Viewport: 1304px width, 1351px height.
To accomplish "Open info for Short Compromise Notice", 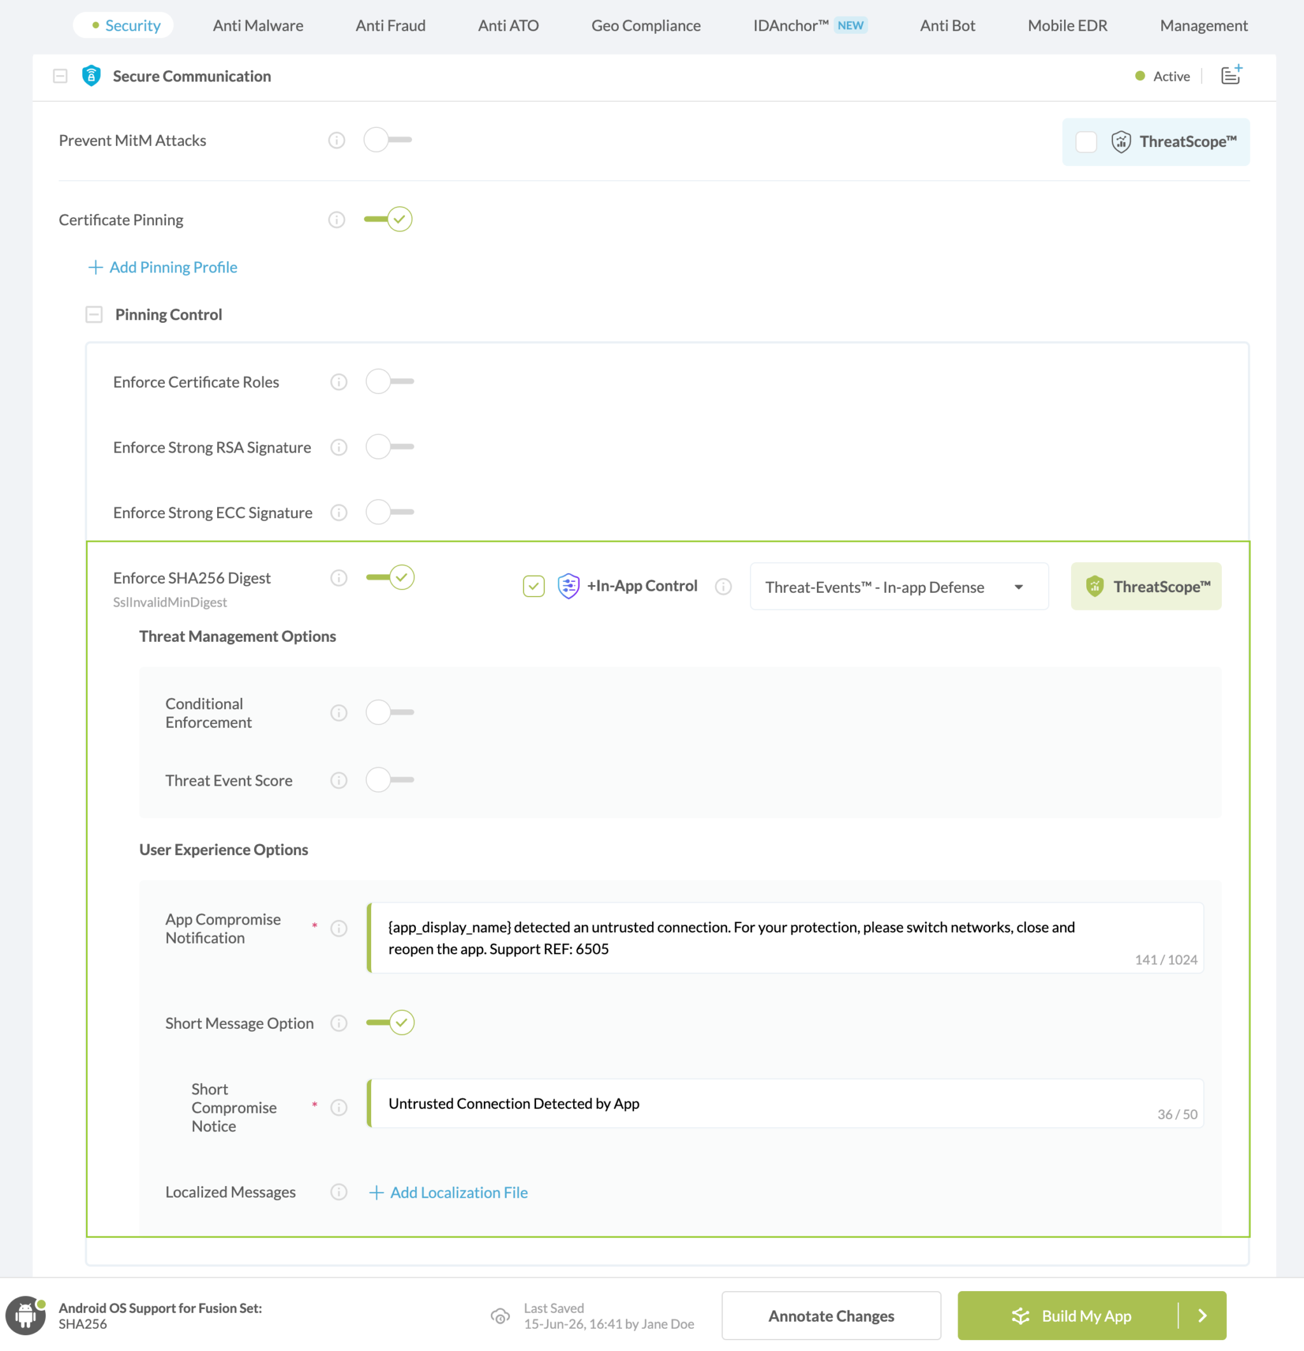I will point(338,1107).
